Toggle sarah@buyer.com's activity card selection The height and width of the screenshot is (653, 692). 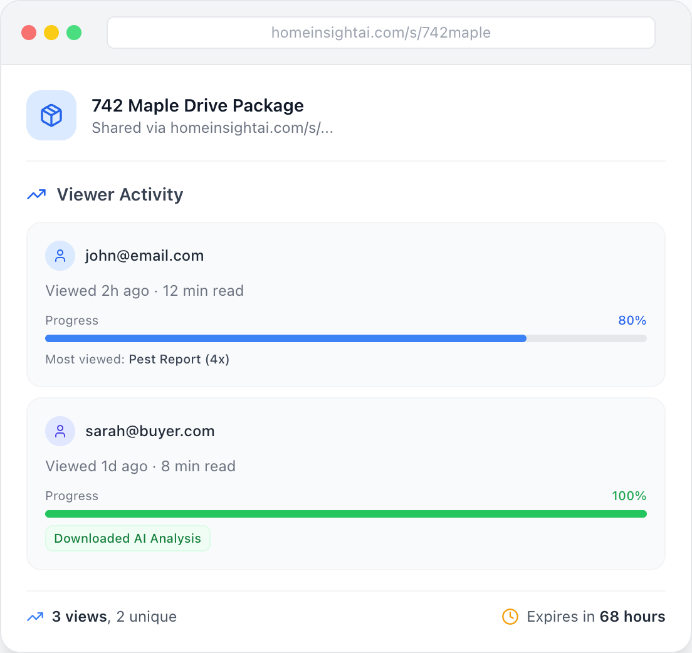coord(345,483)
